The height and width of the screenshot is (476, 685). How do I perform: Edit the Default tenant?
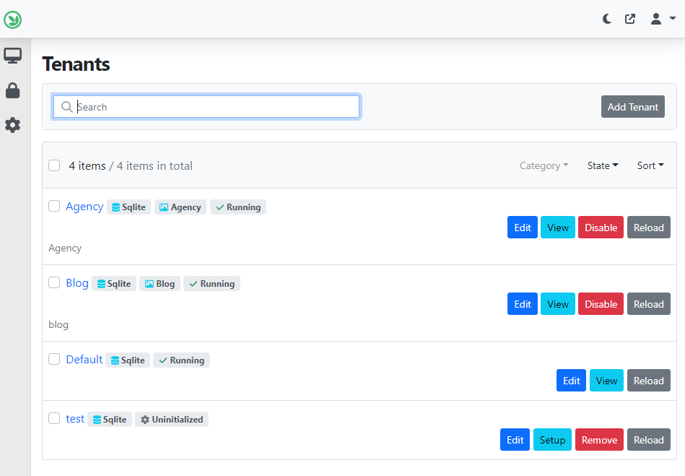coord(572,380)
